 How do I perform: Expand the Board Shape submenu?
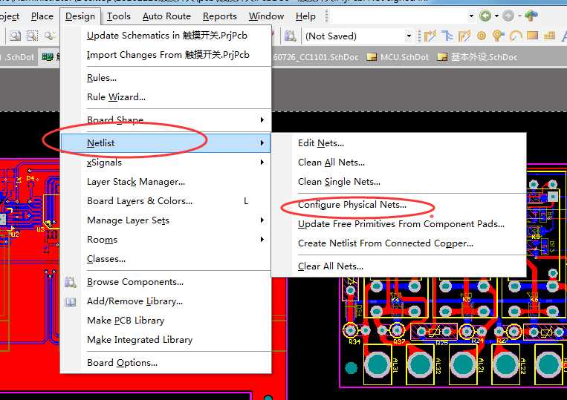click(262, 120)
